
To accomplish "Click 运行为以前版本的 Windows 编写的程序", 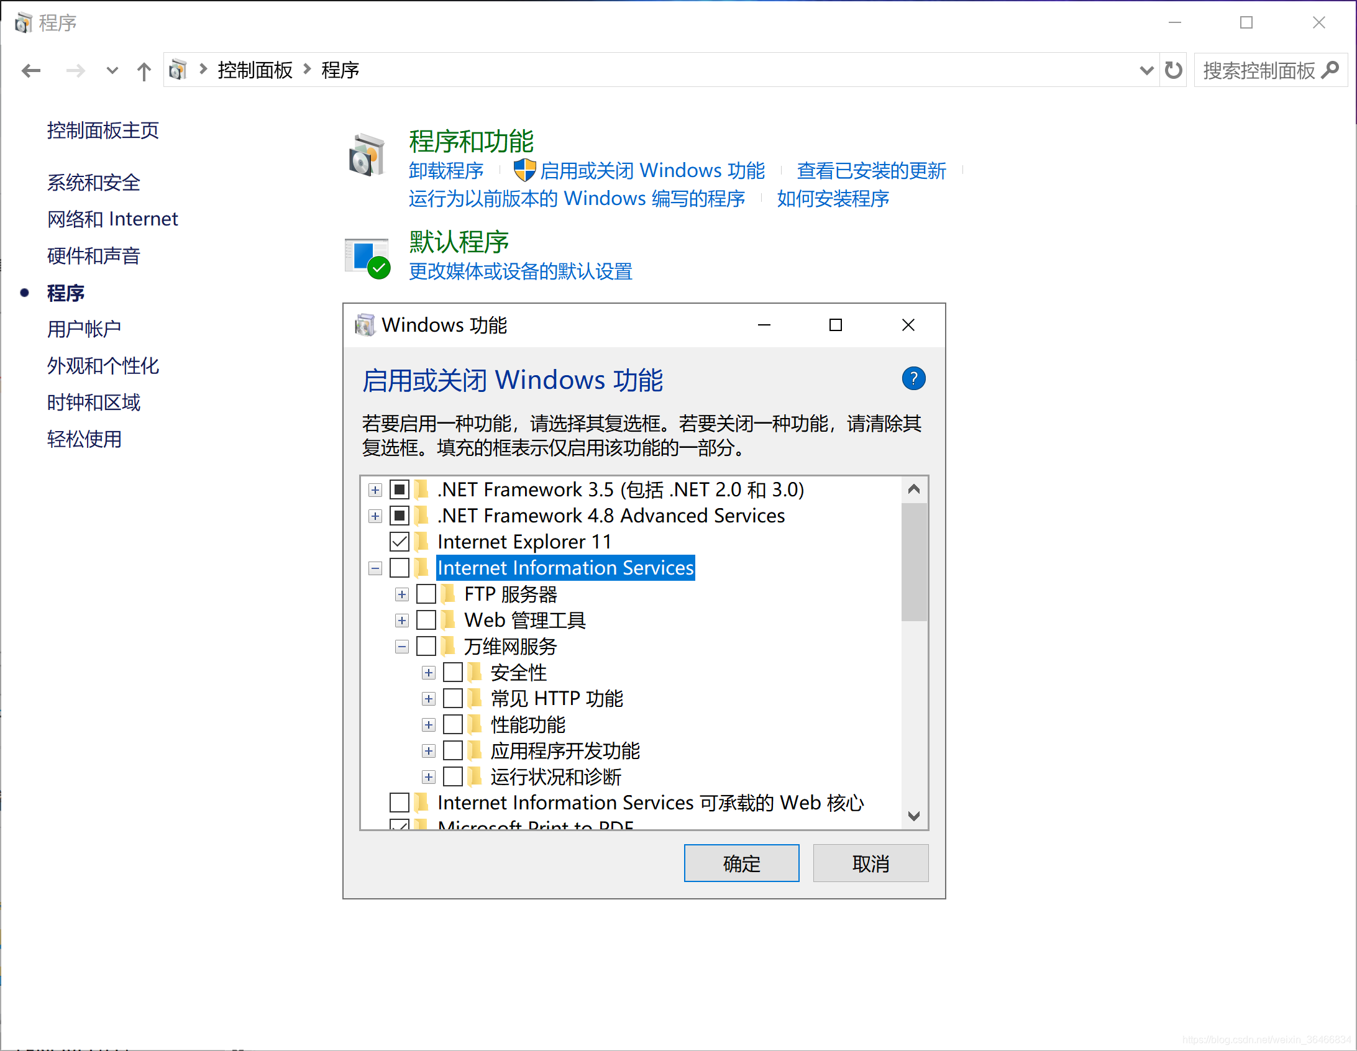I will (577, 199).
